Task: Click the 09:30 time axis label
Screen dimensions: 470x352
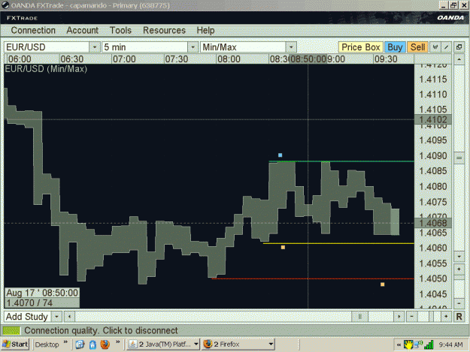Action: (386, 59)
